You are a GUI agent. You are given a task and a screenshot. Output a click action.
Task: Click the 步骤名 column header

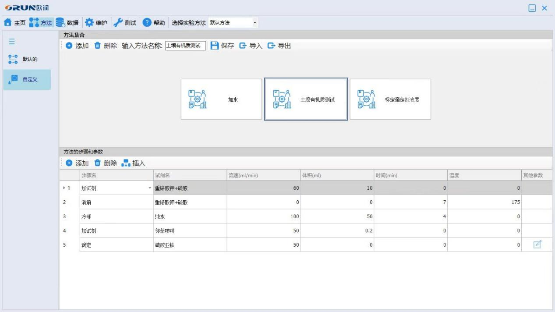(x=117, y=175)
